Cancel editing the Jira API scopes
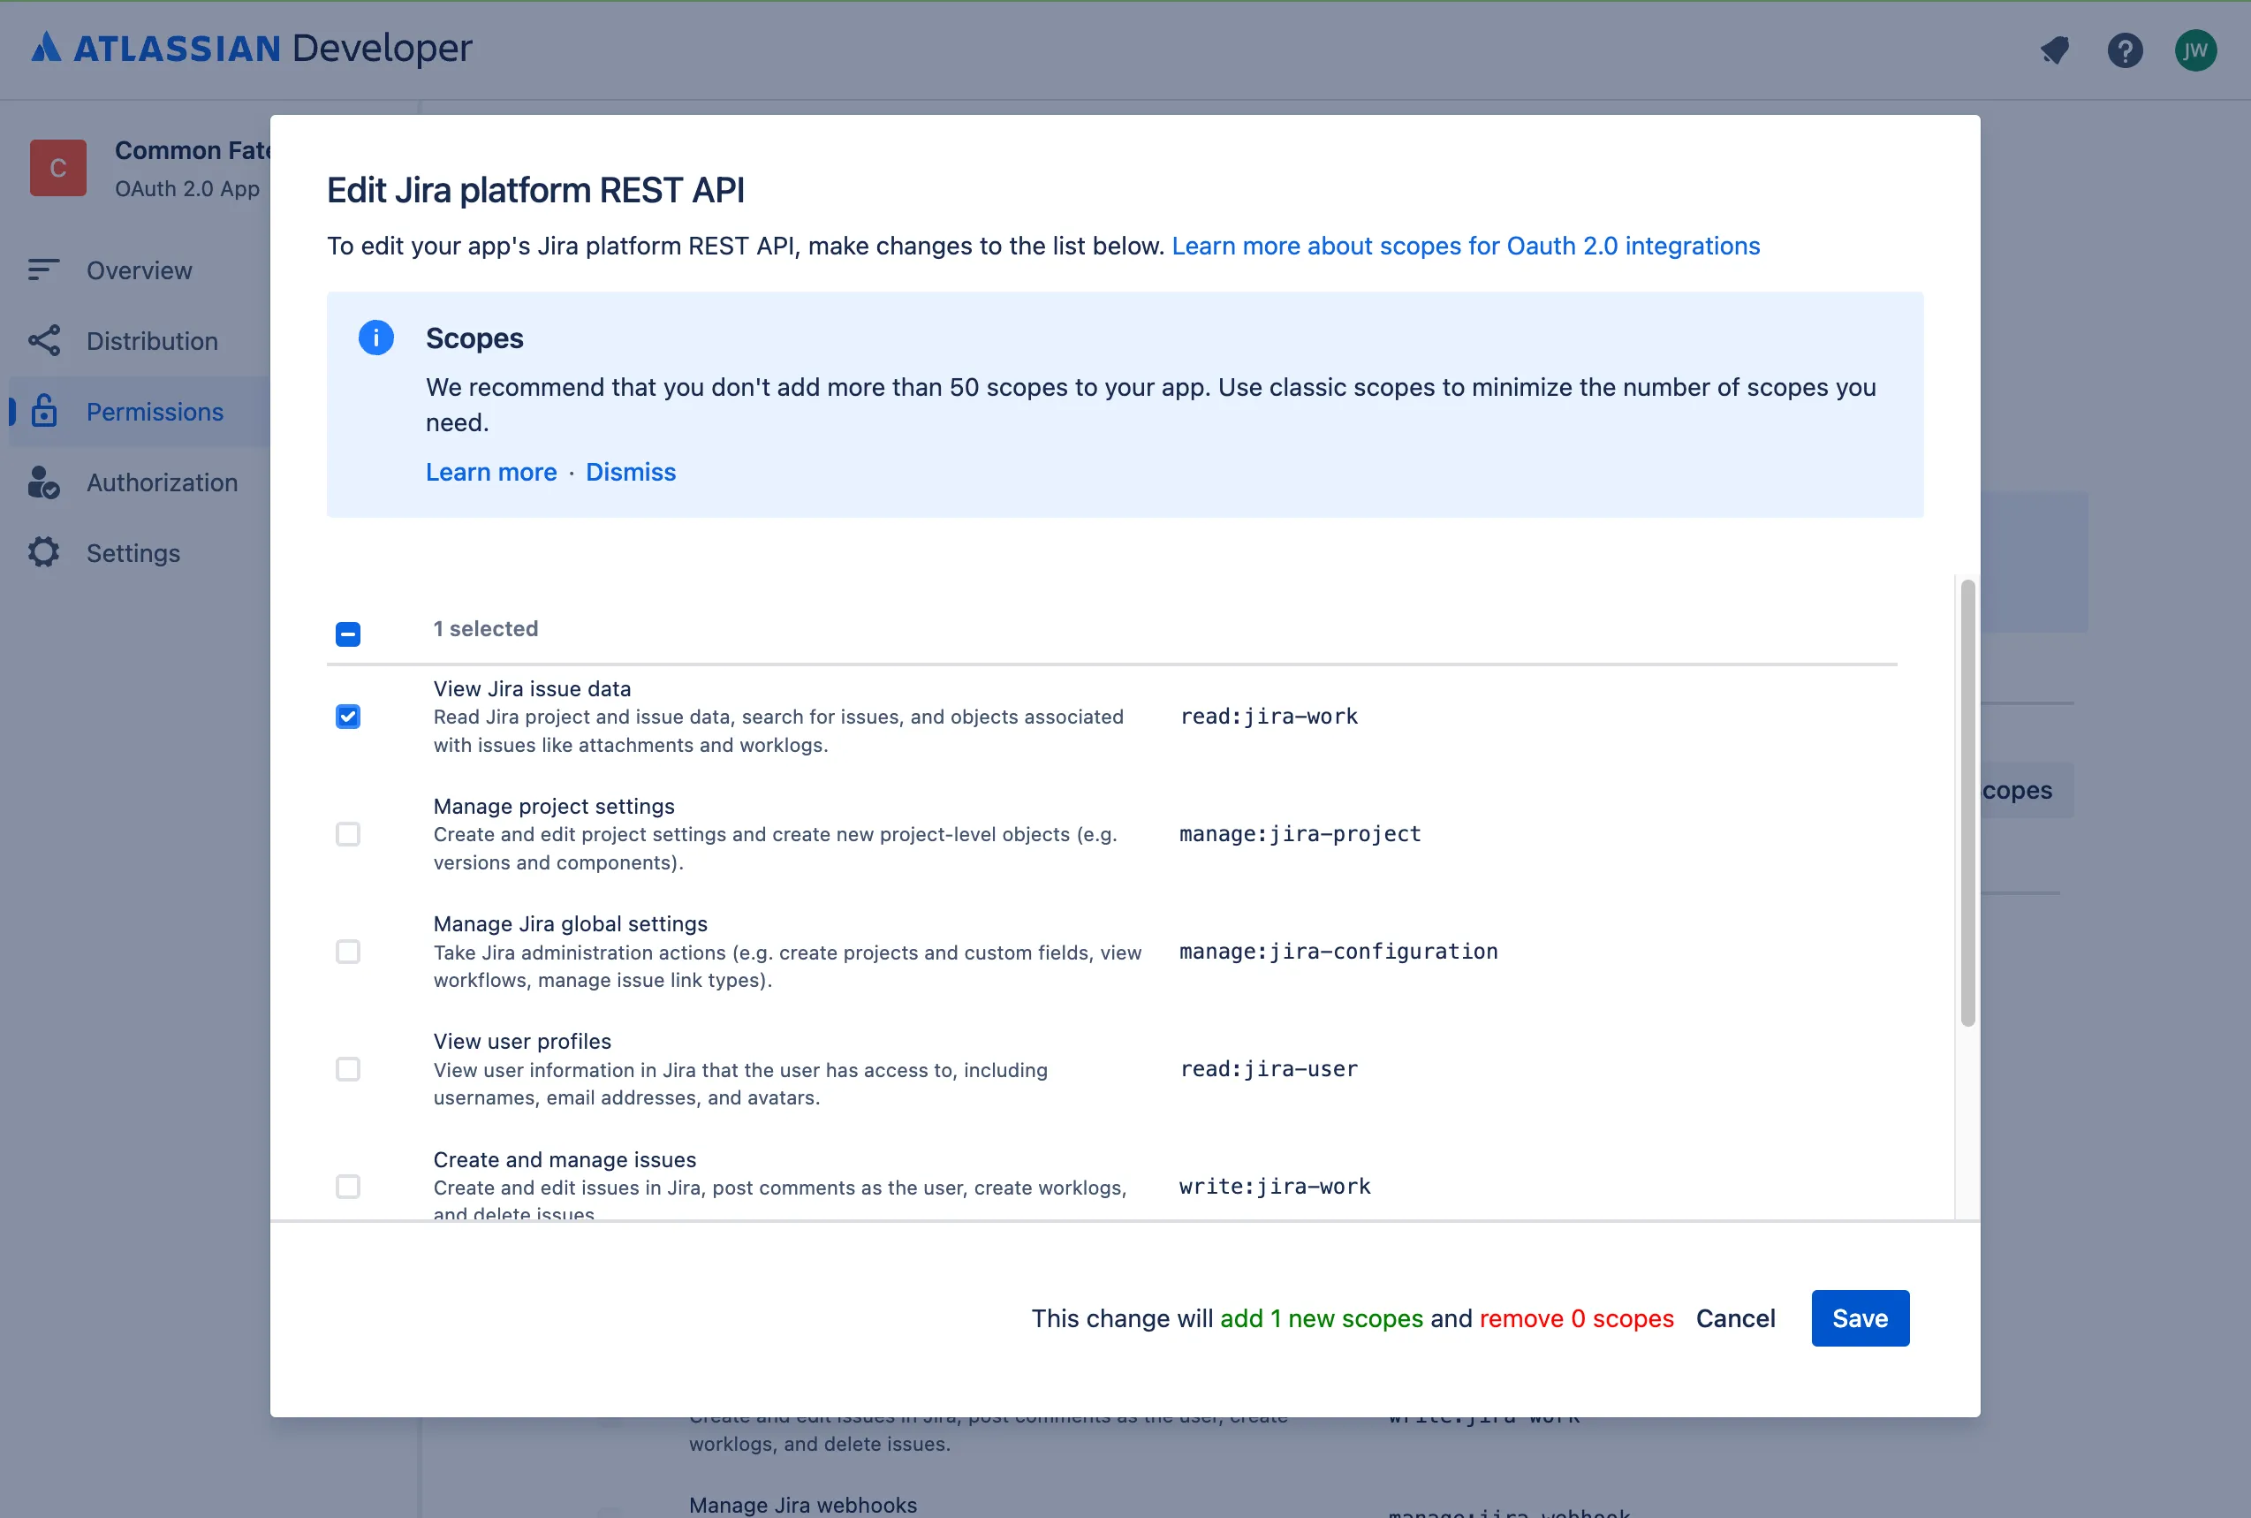2251x1518 pixels. pyautogui.click(x=1735, y=1317)
